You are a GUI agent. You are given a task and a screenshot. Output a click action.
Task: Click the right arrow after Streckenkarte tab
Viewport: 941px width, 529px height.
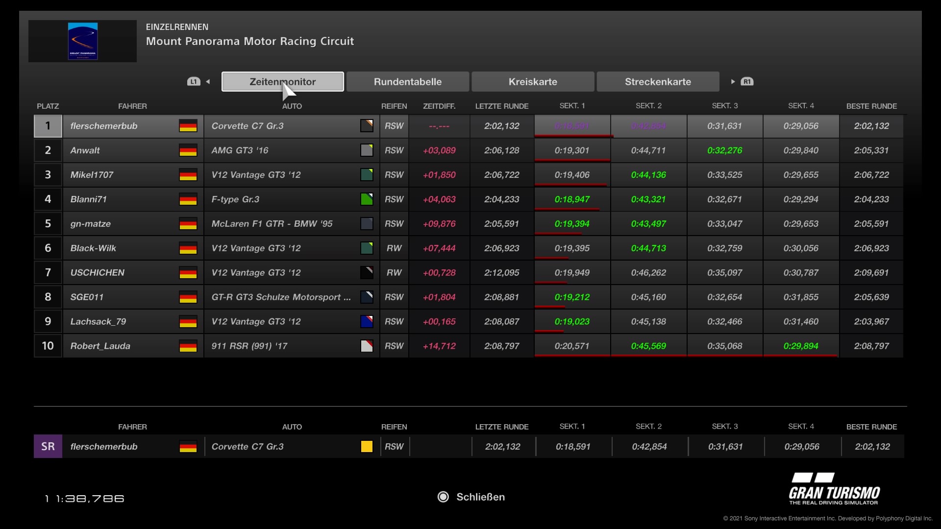tap(733, 82)
